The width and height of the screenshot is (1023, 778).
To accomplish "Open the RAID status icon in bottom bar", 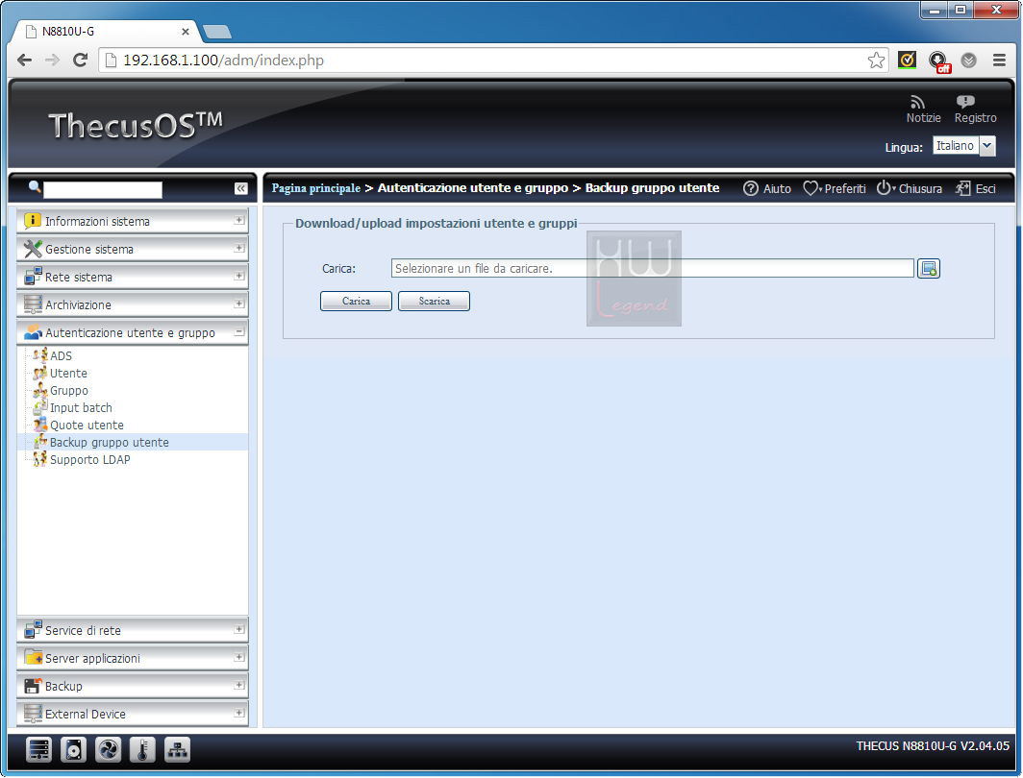I will point(38,750).
